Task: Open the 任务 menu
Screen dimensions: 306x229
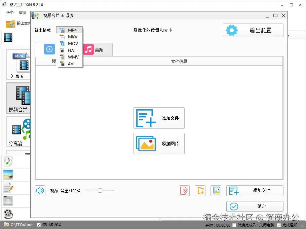Action: click(10, 12)
